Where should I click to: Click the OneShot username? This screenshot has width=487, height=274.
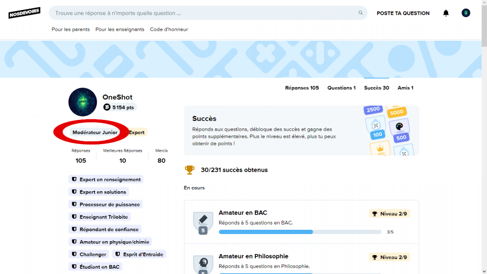(x=117, y=97)
